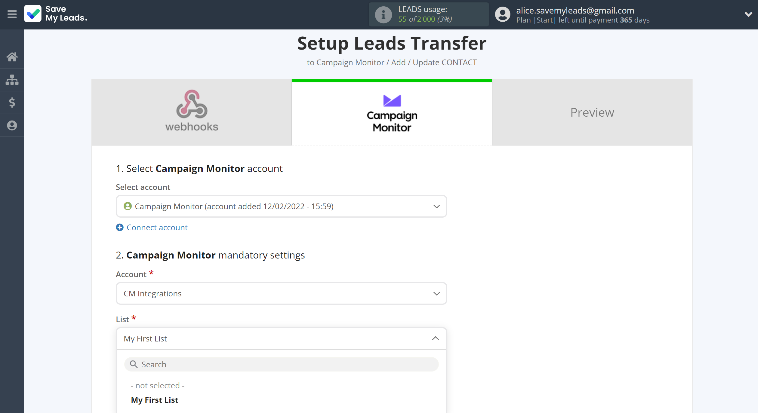Choose the '- not selected -' option

[158, 385]
